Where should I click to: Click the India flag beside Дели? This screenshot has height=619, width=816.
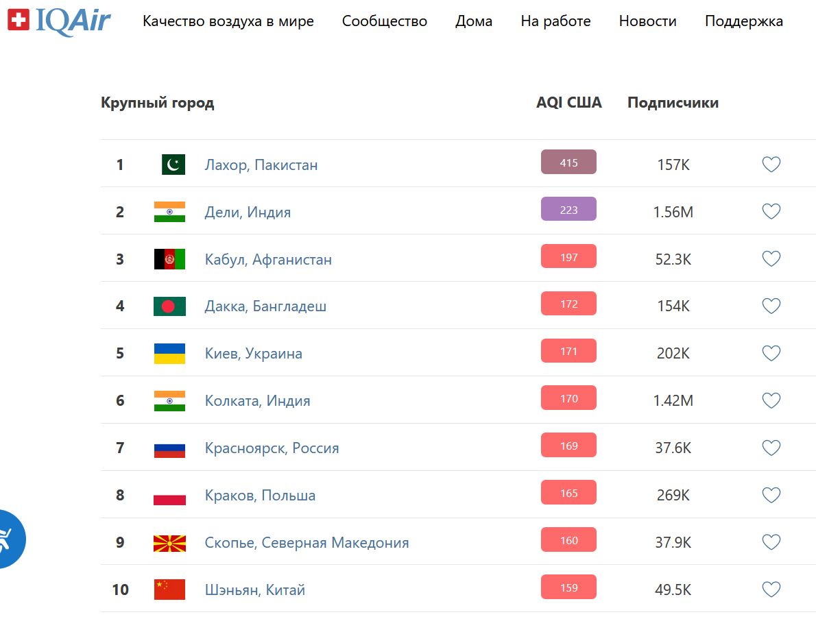[x=169, y=211]
